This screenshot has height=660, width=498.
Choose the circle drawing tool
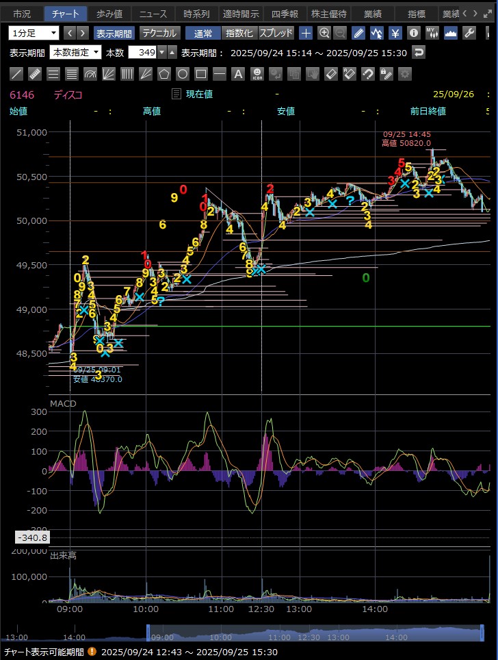pyautogui.click(x=183, y=74)
